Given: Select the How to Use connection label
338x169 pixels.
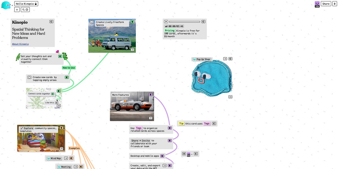Looking at the screenshot, I should pos(69,68).
